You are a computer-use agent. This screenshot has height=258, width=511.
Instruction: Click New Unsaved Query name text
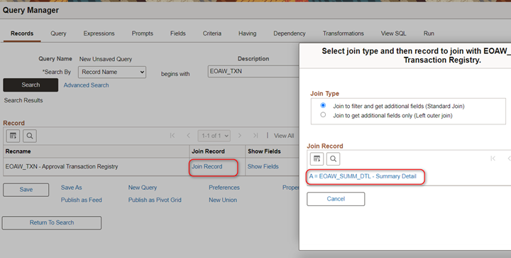(106, 59)
